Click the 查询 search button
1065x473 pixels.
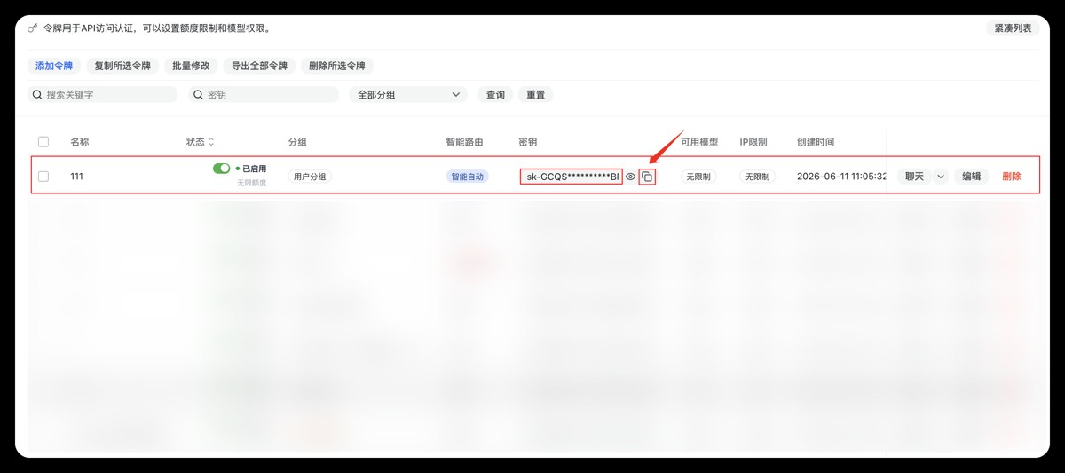tap(495, 94)
